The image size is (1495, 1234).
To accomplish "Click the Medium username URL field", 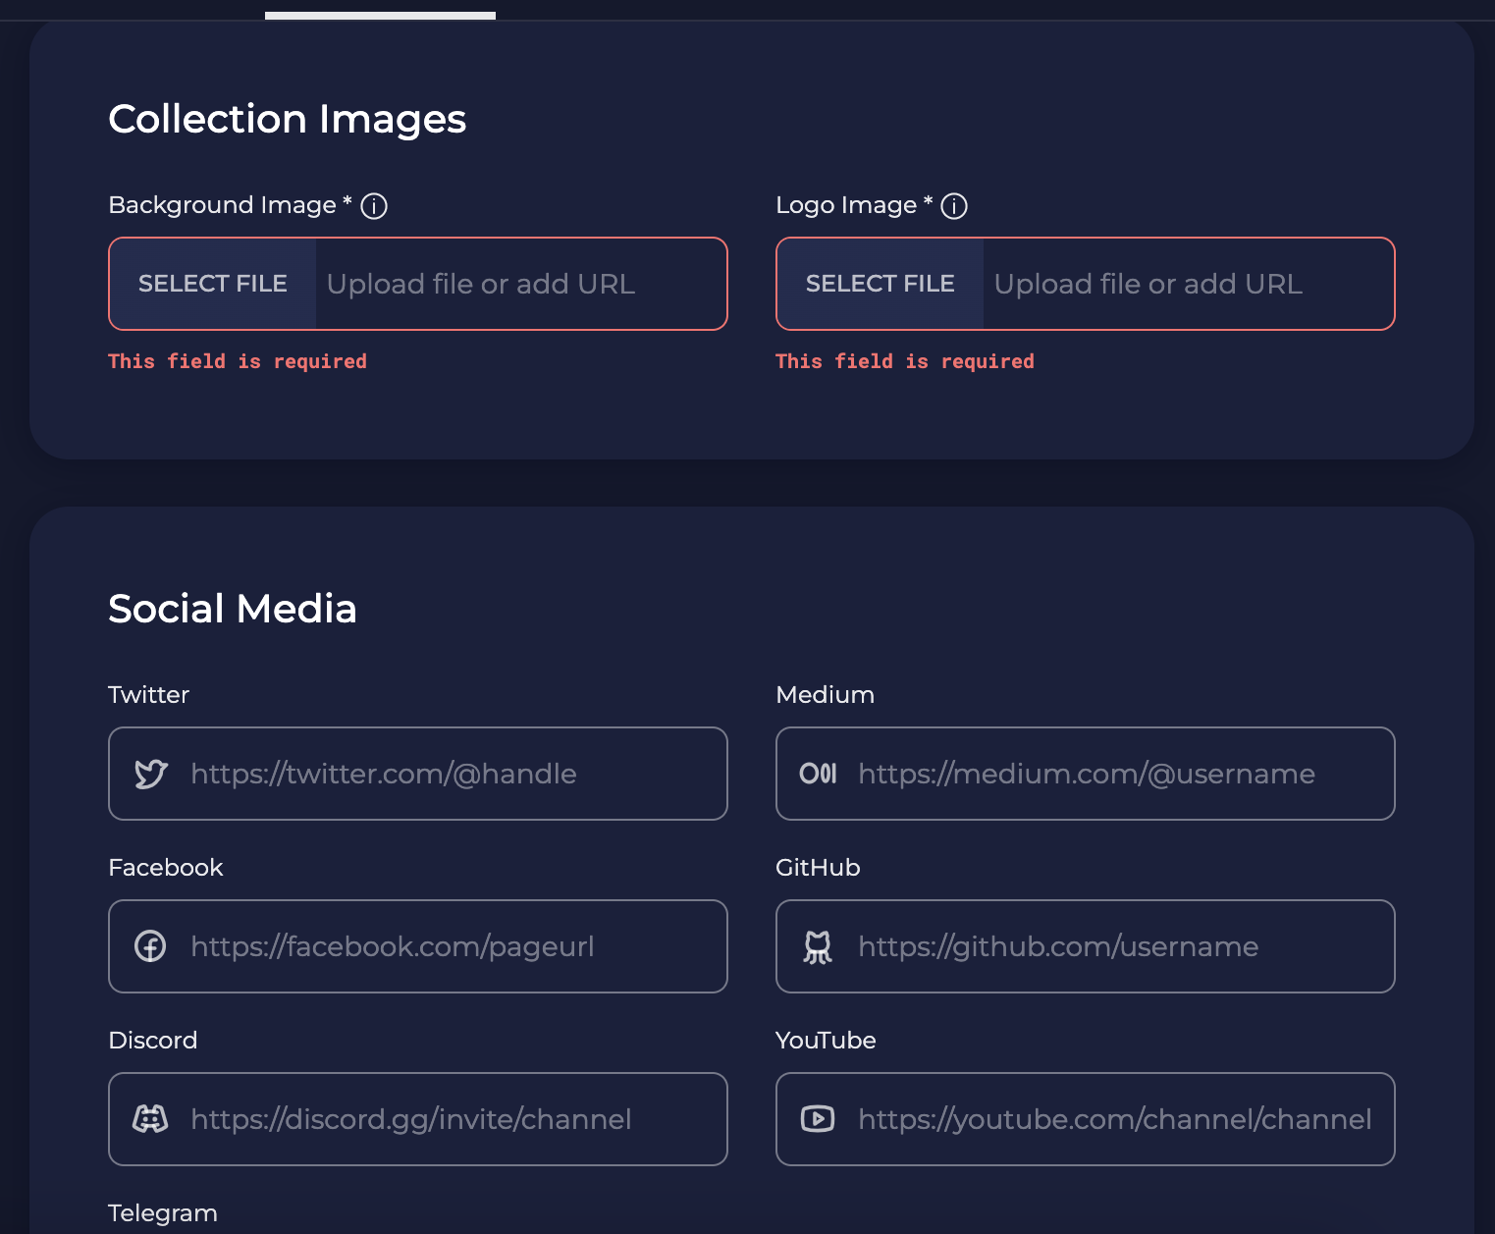I will (1086, 774).
